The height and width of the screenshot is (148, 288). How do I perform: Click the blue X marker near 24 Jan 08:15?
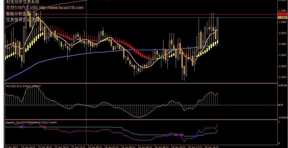(169, 135)
